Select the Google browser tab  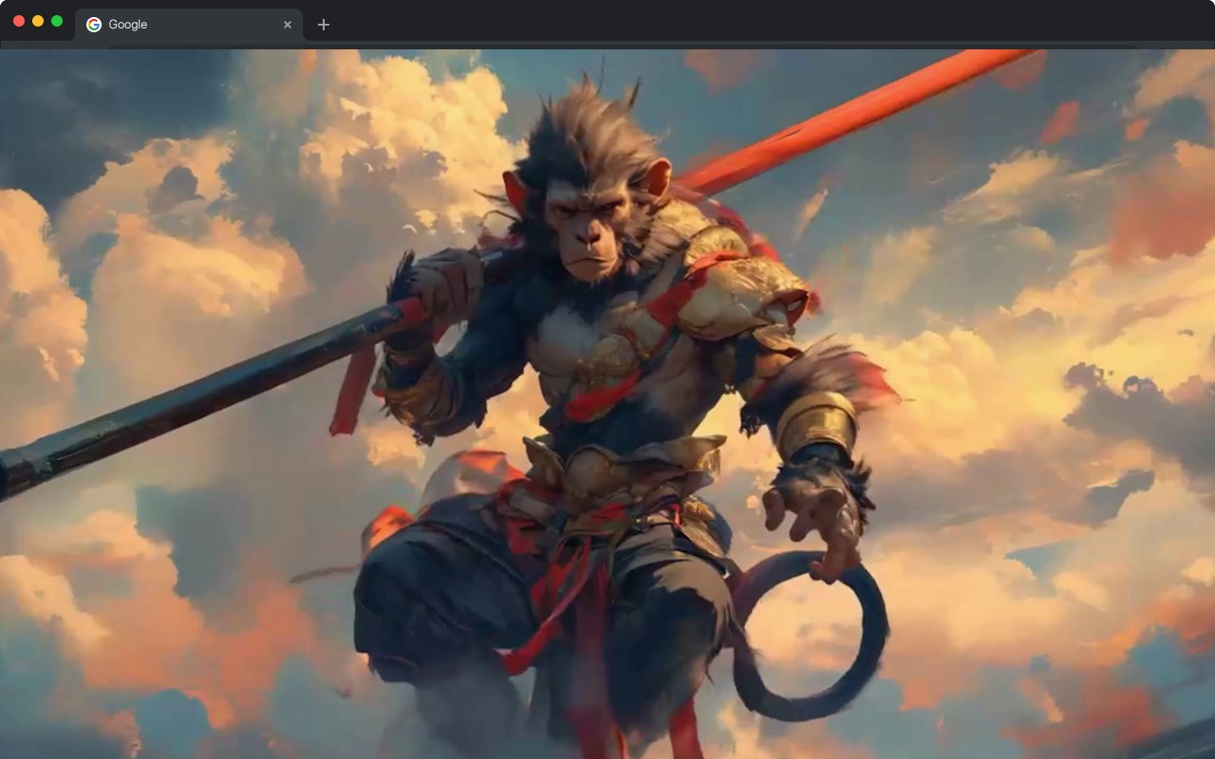[189, 25]
